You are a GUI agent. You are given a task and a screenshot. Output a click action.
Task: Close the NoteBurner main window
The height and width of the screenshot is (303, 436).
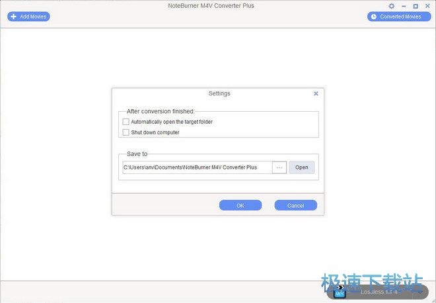click(427, 6)
